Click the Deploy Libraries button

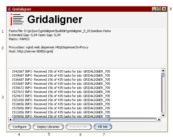[x=48, y=127]
